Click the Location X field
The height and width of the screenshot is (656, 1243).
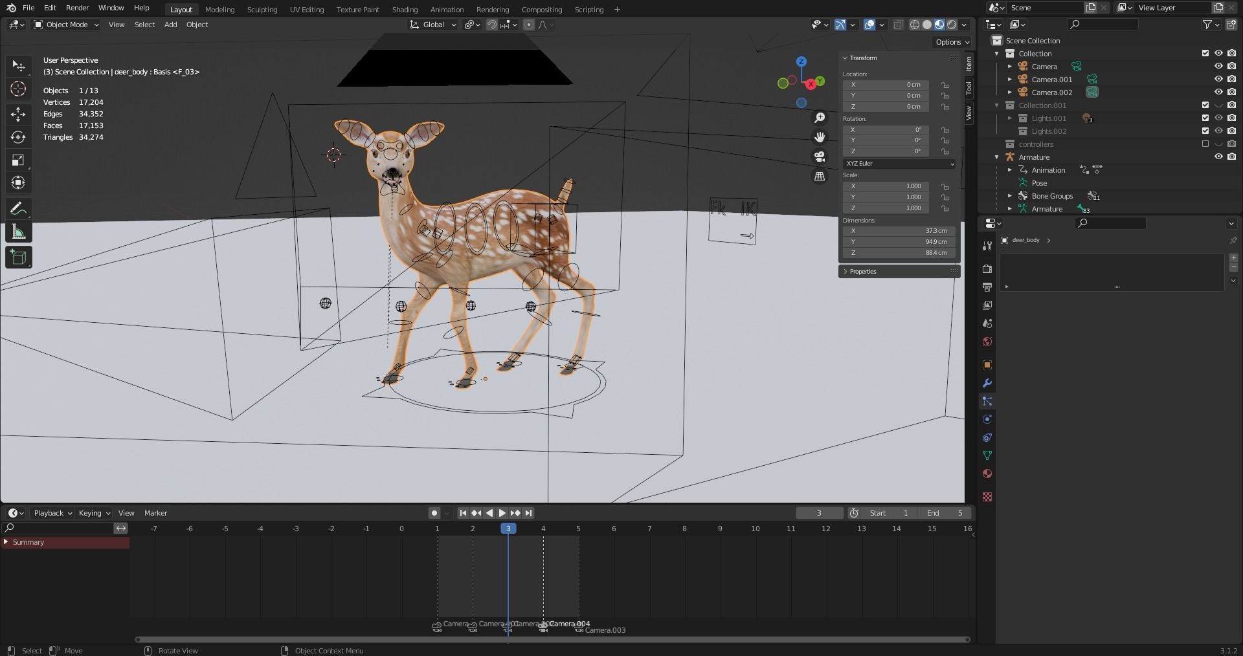(886, 85)
